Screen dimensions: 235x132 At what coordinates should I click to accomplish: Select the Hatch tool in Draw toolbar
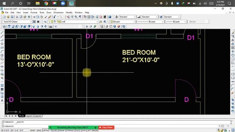coord(2,85)
